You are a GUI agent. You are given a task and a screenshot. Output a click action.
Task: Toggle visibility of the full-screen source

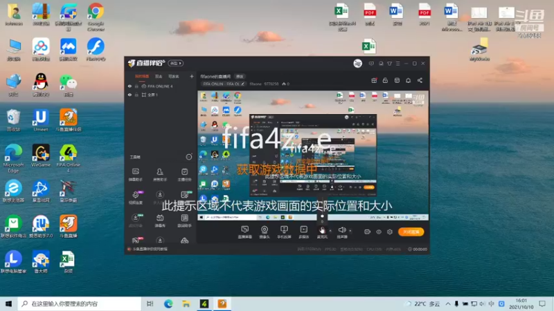[x=129, y=95]
